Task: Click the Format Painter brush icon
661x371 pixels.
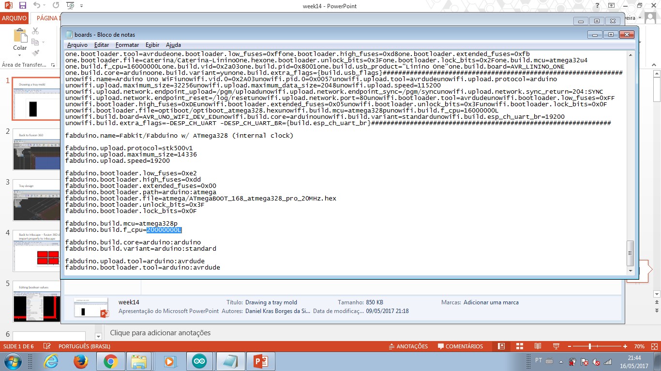Action: (x=35, y=53)
